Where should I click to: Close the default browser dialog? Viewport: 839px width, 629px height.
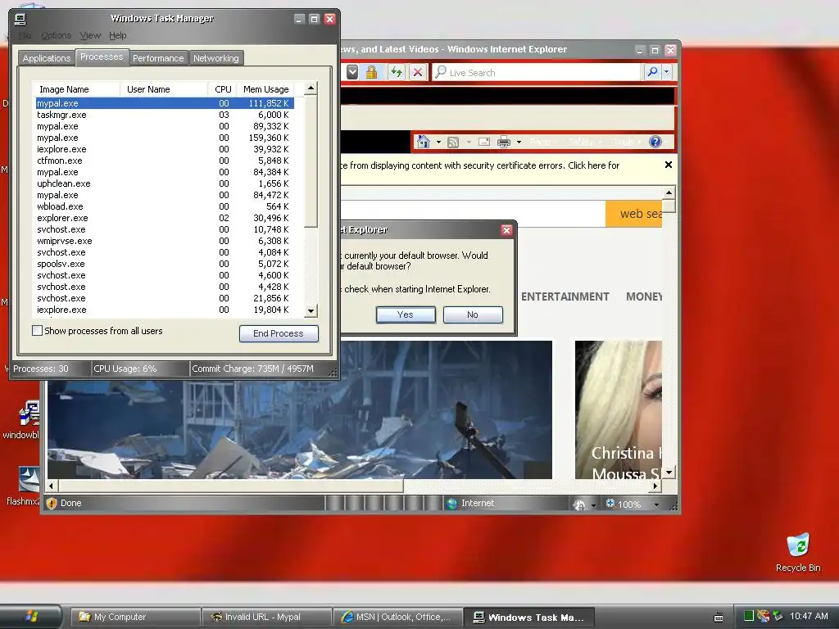click(506, 230)
